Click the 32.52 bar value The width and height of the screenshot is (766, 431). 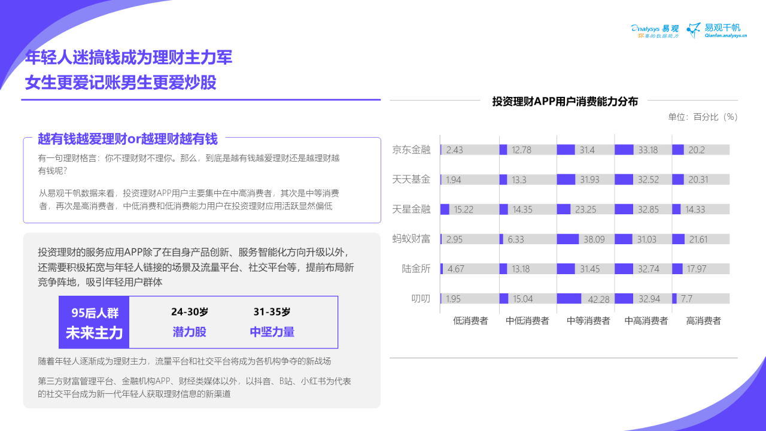(x=648, y=180)
